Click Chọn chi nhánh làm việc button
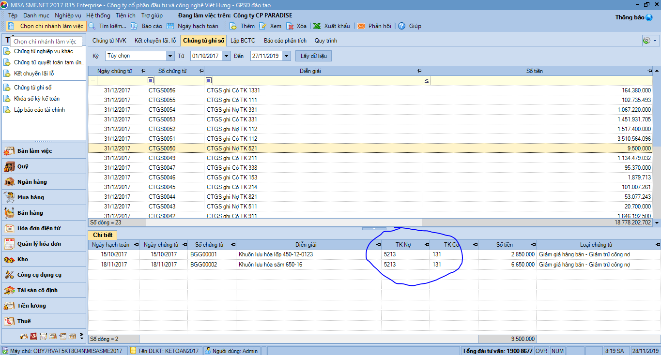 click(x=46, y=26)
